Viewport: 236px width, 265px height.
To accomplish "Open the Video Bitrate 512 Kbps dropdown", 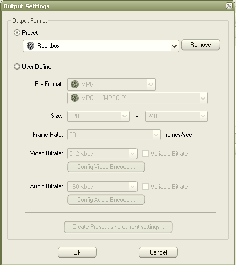I will pos(132,153).
